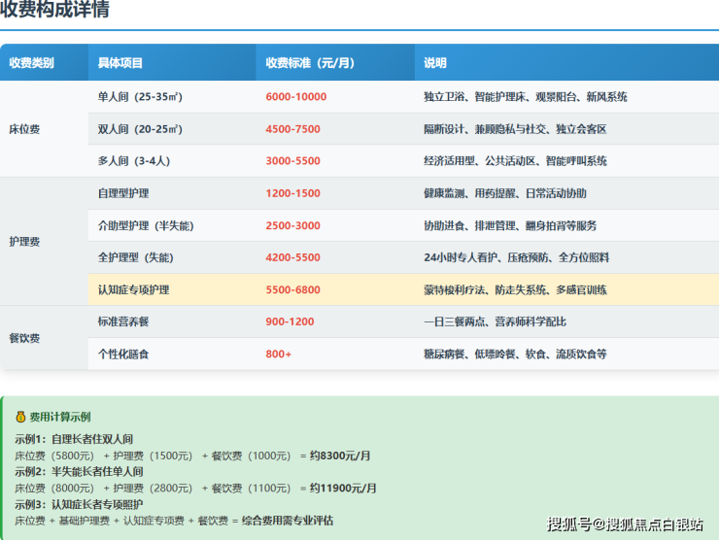Click the 收费构成详情 page heading

[x=55, y=11]
